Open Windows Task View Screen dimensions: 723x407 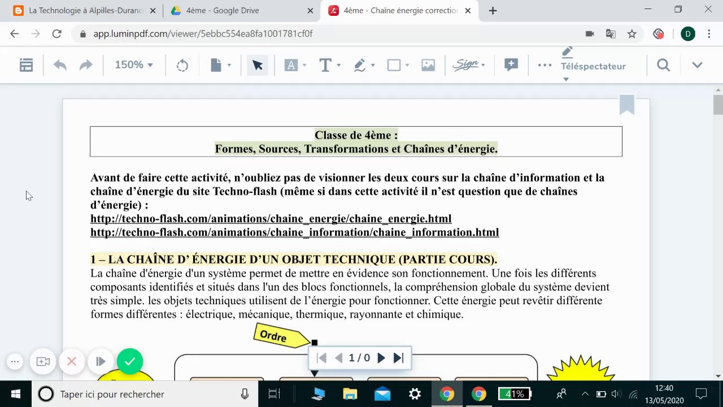coord(274,394)
